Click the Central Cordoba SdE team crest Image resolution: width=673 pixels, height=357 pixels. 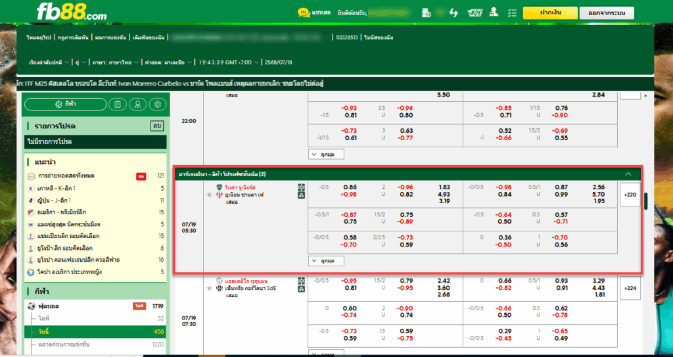[x=220, y=288]
